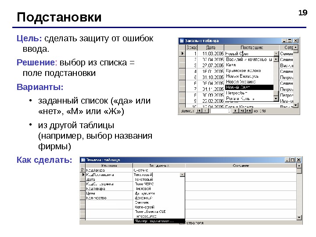316x237 pixels.
Task: Click the first record navigation button
Action: tap(199, 111)
